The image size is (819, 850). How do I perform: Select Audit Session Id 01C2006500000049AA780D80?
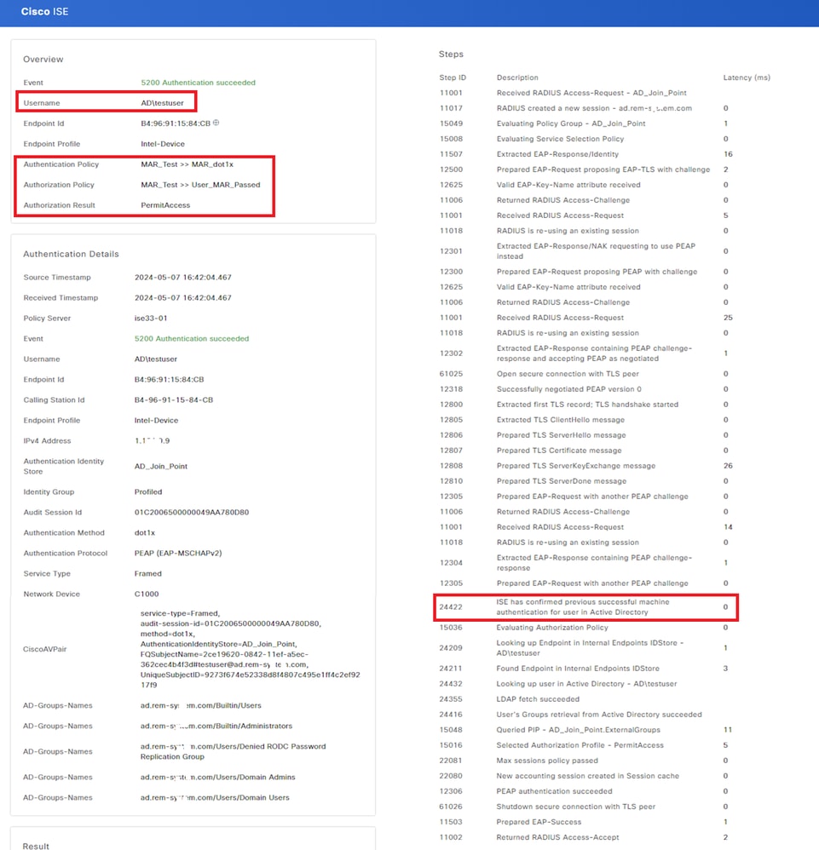(x=192, y=512)
